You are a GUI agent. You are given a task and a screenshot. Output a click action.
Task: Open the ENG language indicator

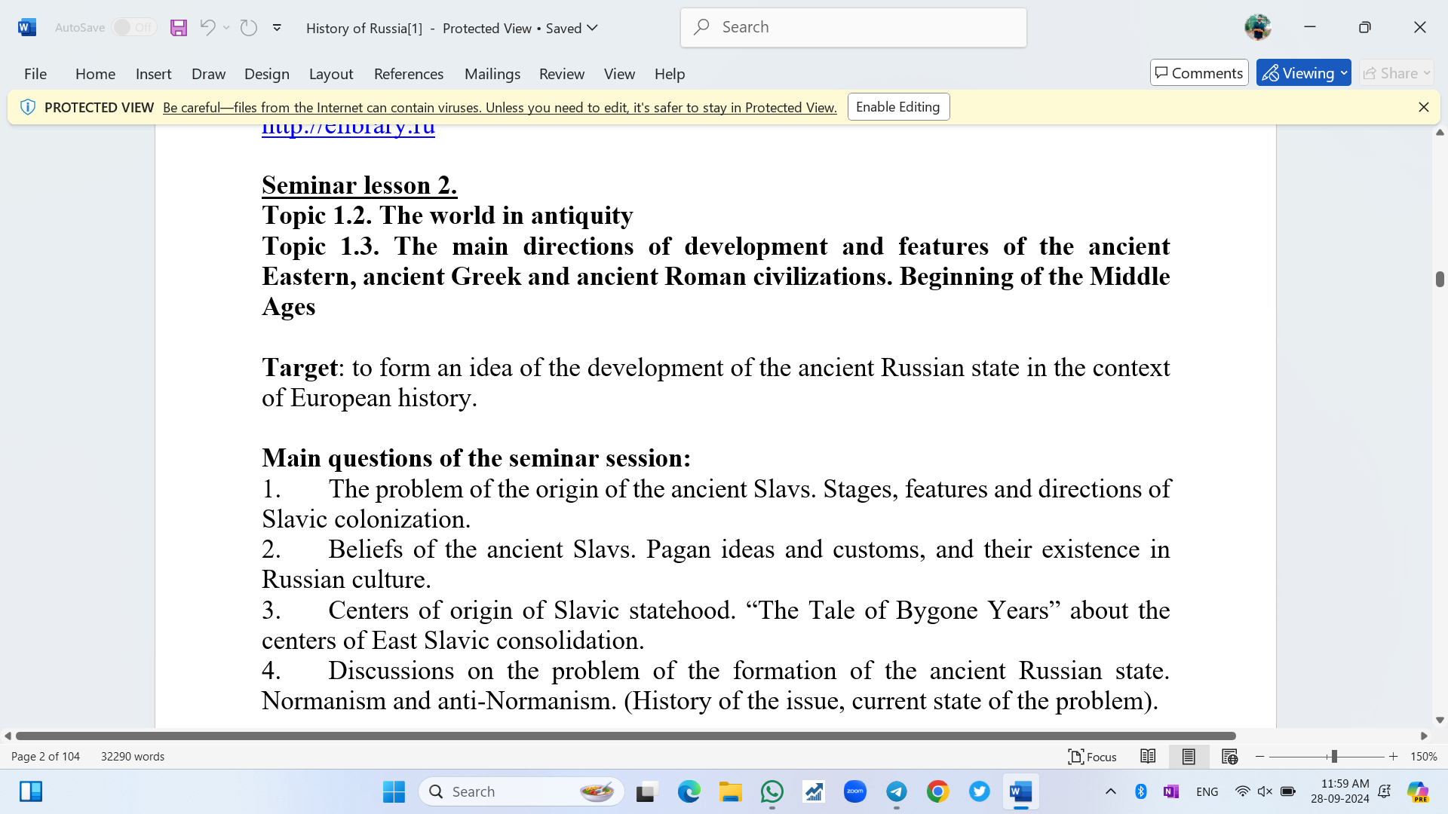point(1207,791)
